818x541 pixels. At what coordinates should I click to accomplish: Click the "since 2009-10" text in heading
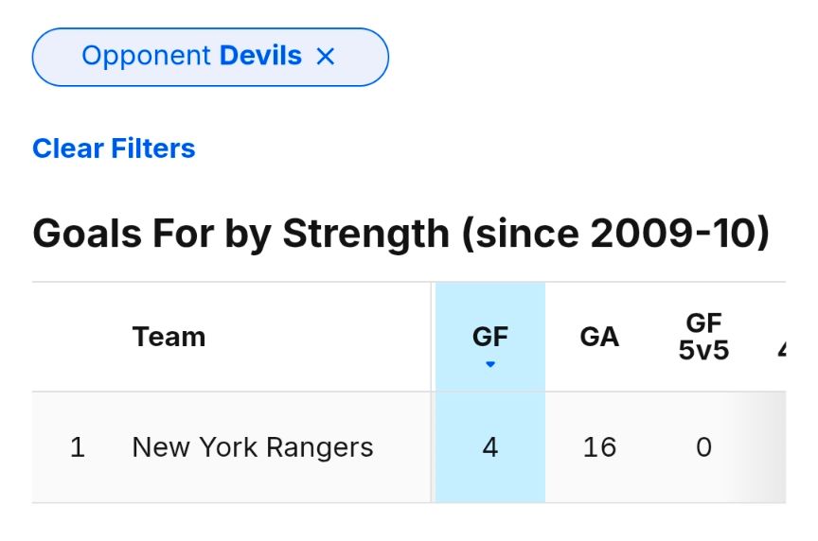[615, 233]
